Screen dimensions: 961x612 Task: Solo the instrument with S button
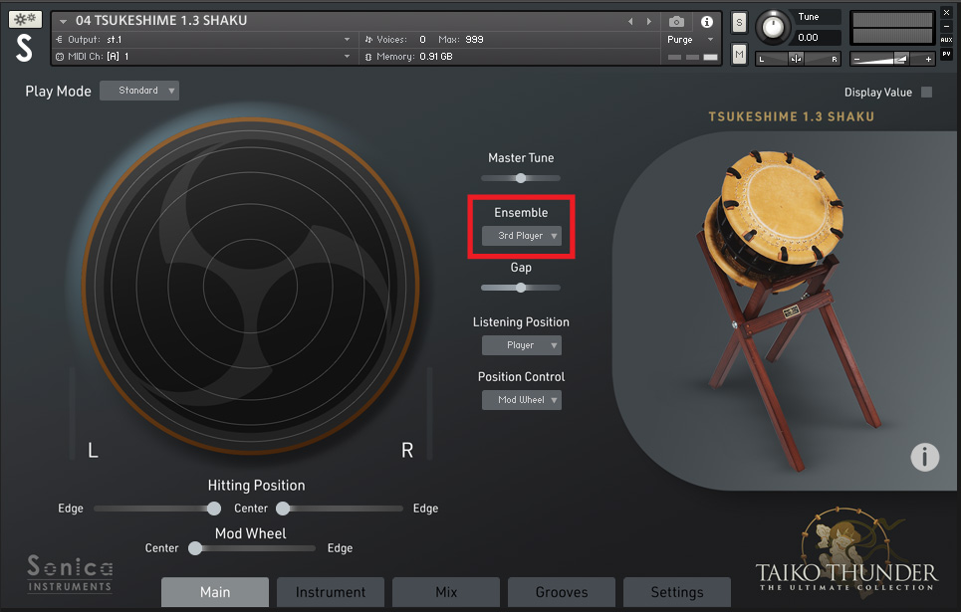point(739,23)
